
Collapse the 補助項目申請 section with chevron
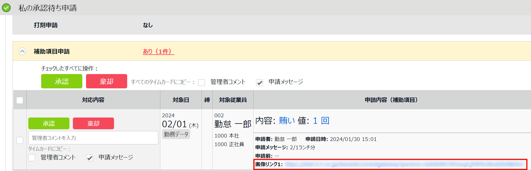[22, 51]
